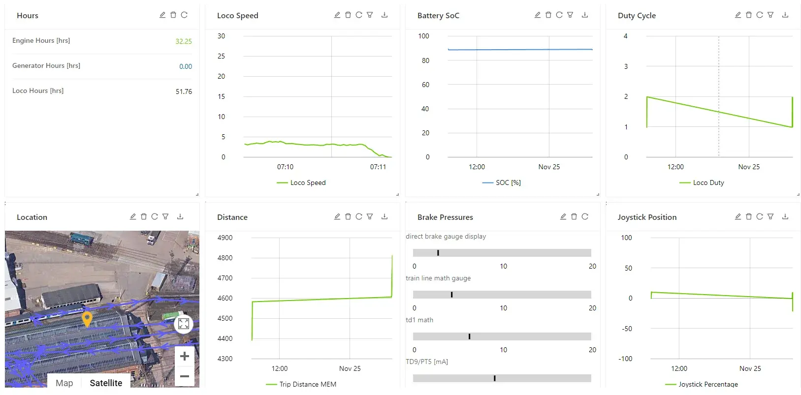
Task: Filter the Distance panel data
Action: coord(370,217)
